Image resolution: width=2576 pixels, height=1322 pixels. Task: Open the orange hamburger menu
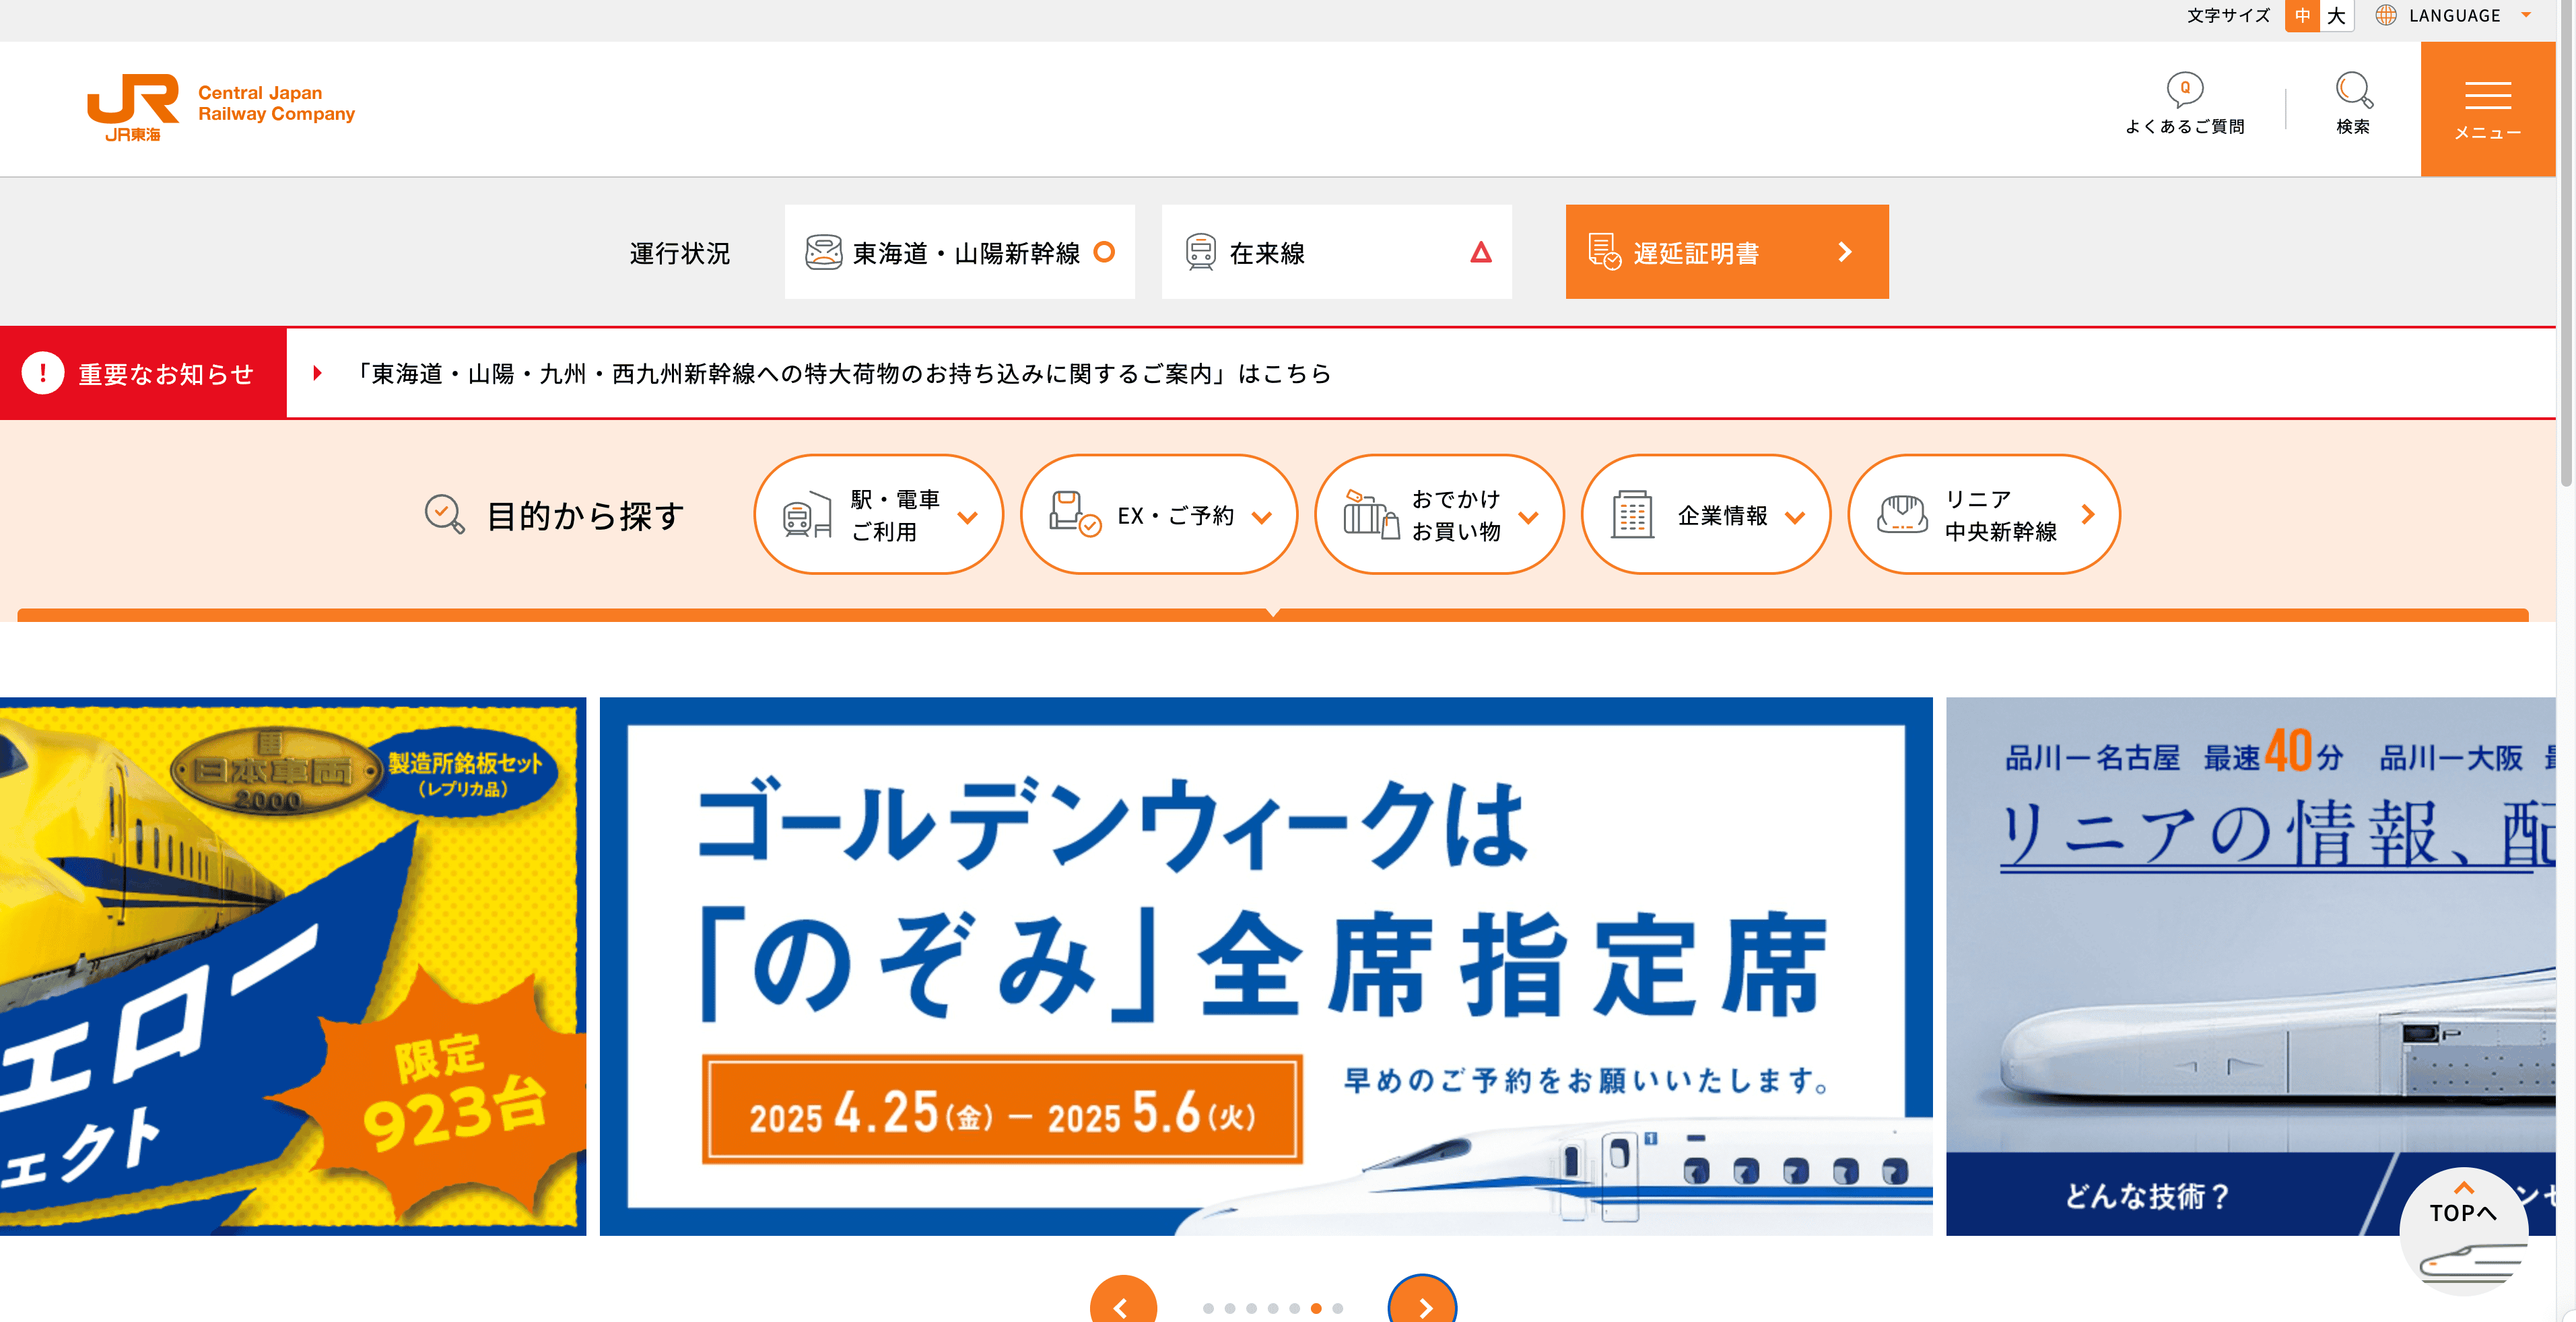[2487, 108]
